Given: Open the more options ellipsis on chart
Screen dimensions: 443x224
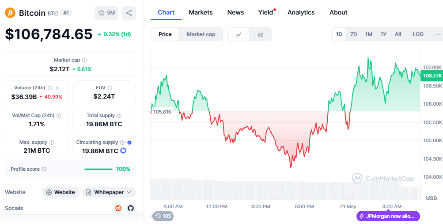Looking at the screenshot, I should (438, 34).
